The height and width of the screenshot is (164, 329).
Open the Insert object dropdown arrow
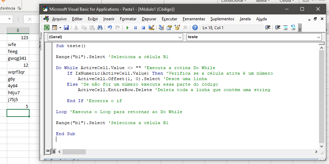coord(60,28)
